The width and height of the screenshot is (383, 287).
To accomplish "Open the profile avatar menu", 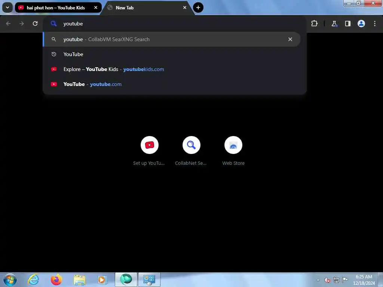I will point(361,24).
